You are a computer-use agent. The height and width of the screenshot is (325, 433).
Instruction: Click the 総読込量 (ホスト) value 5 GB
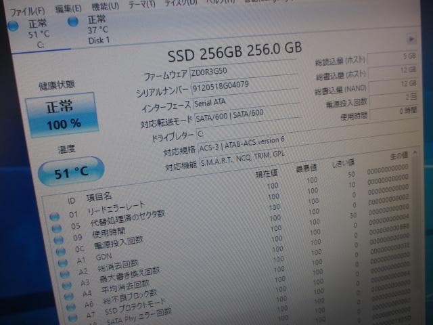pyautogui.click(x=392, y=58)
